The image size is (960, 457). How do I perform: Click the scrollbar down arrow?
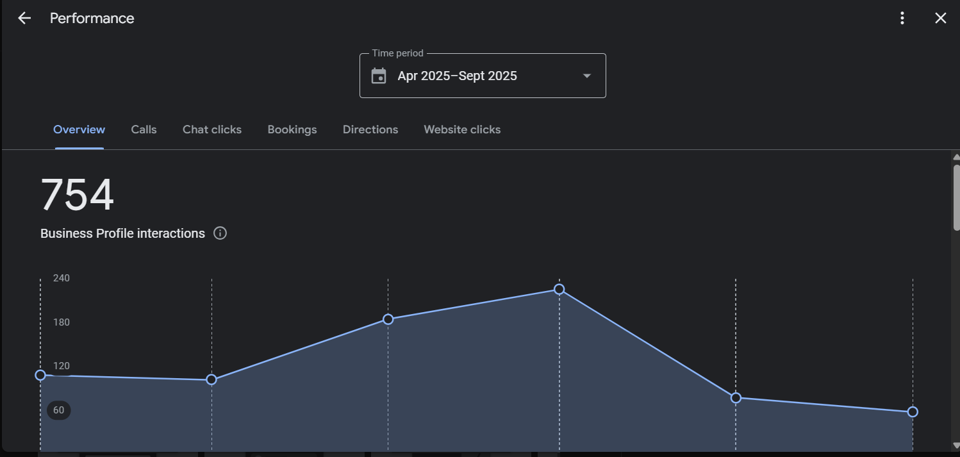tap(956, 445)
